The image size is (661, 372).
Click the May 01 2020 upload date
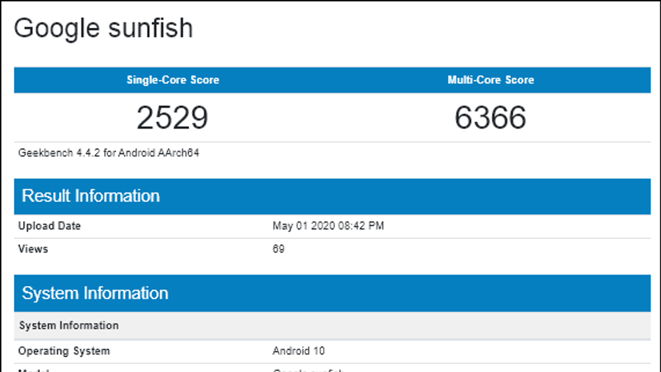click(x=303, y=226)
